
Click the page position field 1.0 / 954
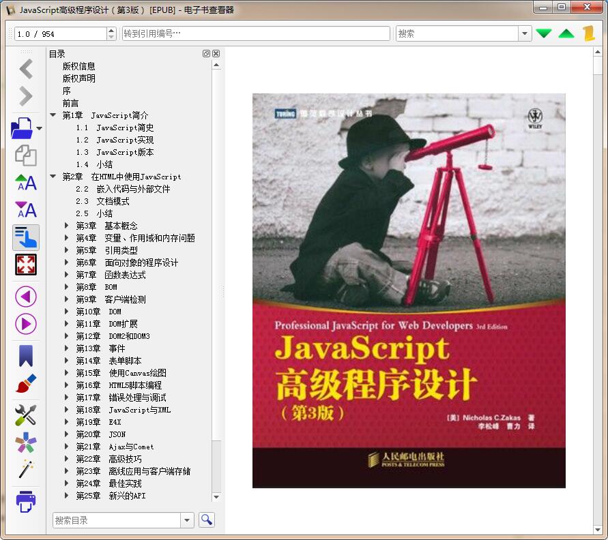61,33
